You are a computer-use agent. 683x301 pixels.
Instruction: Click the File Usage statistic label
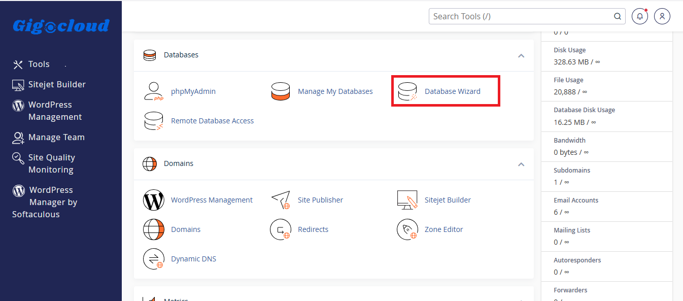tap(568, 80)
